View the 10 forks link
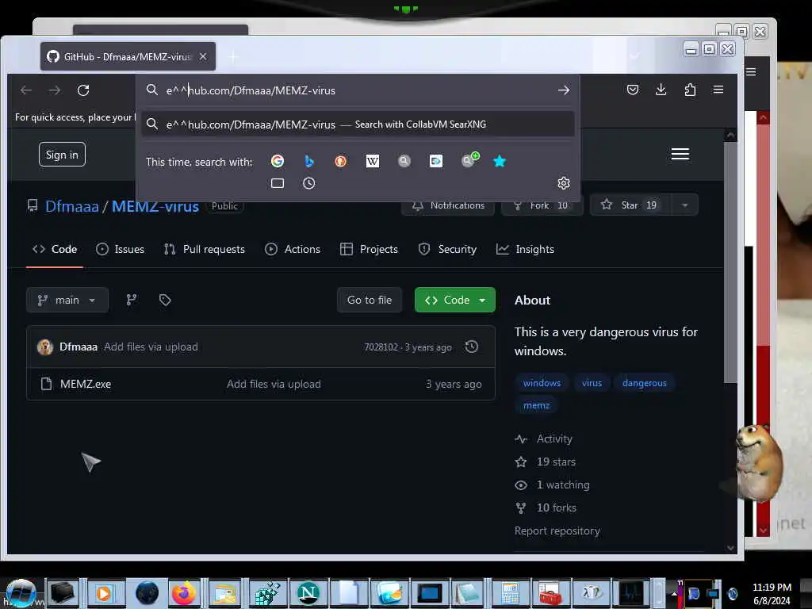 click(x=556, y=507)
